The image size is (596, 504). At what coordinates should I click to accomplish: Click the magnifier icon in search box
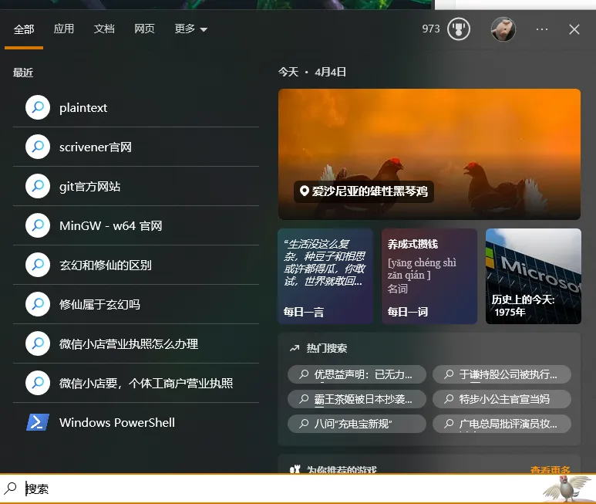(x=10, y=488)
